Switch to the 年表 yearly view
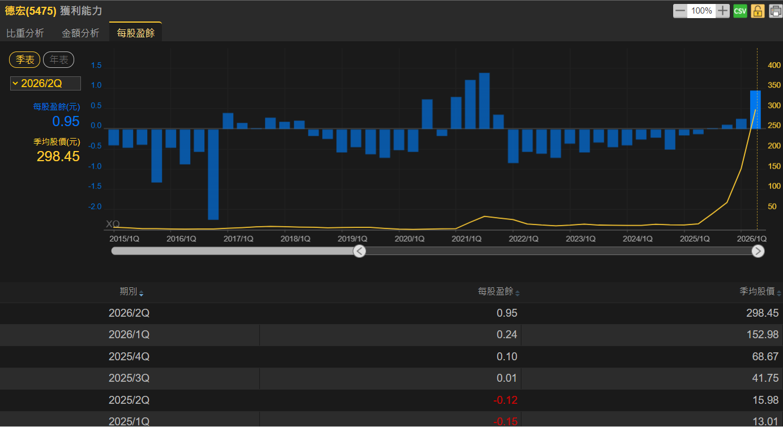Image resolution: width=783 pixels, height=427 pixels. pos(59,59)
